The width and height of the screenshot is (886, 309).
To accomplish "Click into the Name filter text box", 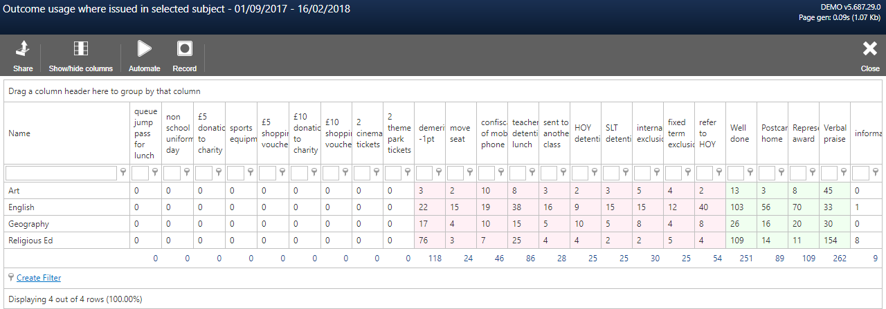I will (62, 173).
